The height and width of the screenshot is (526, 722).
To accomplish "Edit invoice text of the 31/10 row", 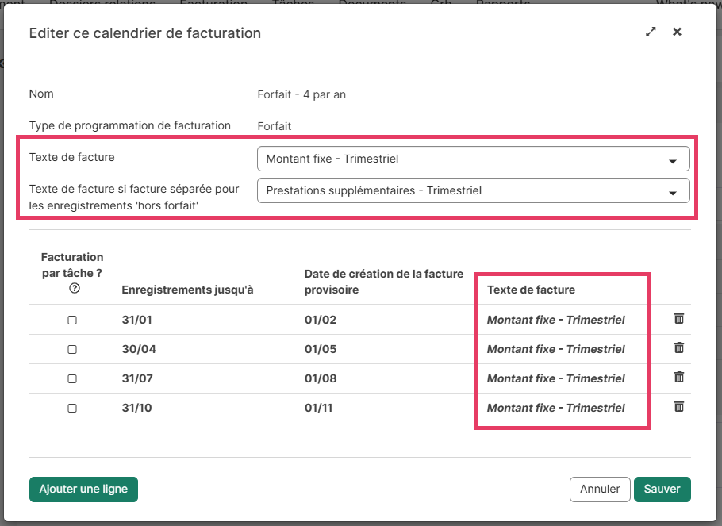I will (555, 409).
